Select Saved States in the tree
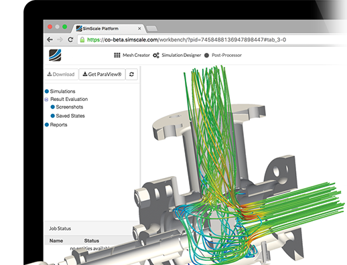 [x=70, y=116]
